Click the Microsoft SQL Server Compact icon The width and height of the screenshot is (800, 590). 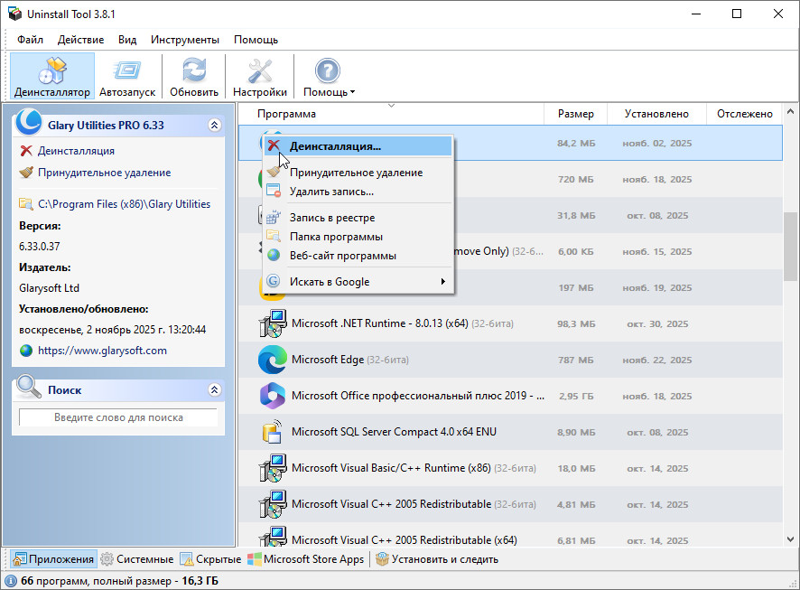pyautogui.click(x=272, y=432)
